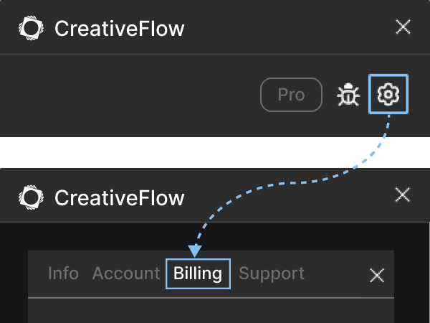Click the lower panel header bar empty area

pos(287,196)
